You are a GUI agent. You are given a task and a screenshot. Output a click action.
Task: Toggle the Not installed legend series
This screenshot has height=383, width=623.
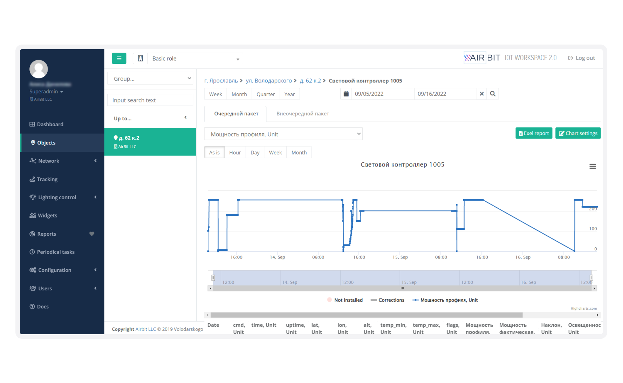(x=345, y=300)
